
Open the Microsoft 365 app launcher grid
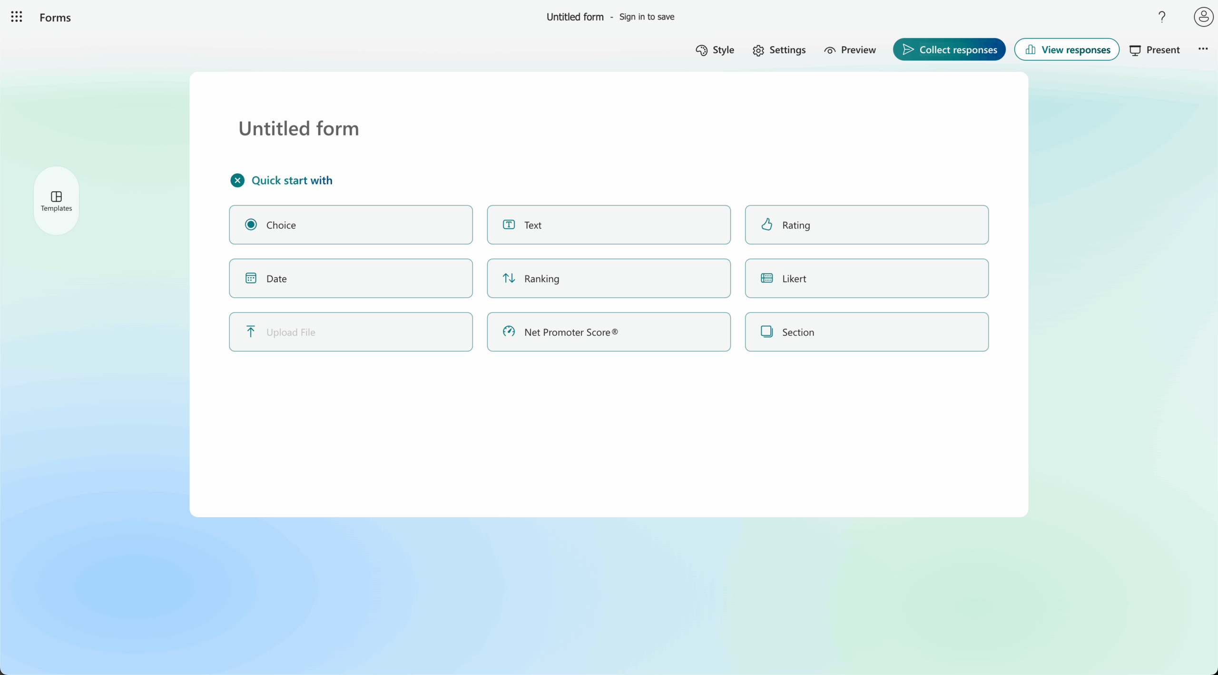16,17
